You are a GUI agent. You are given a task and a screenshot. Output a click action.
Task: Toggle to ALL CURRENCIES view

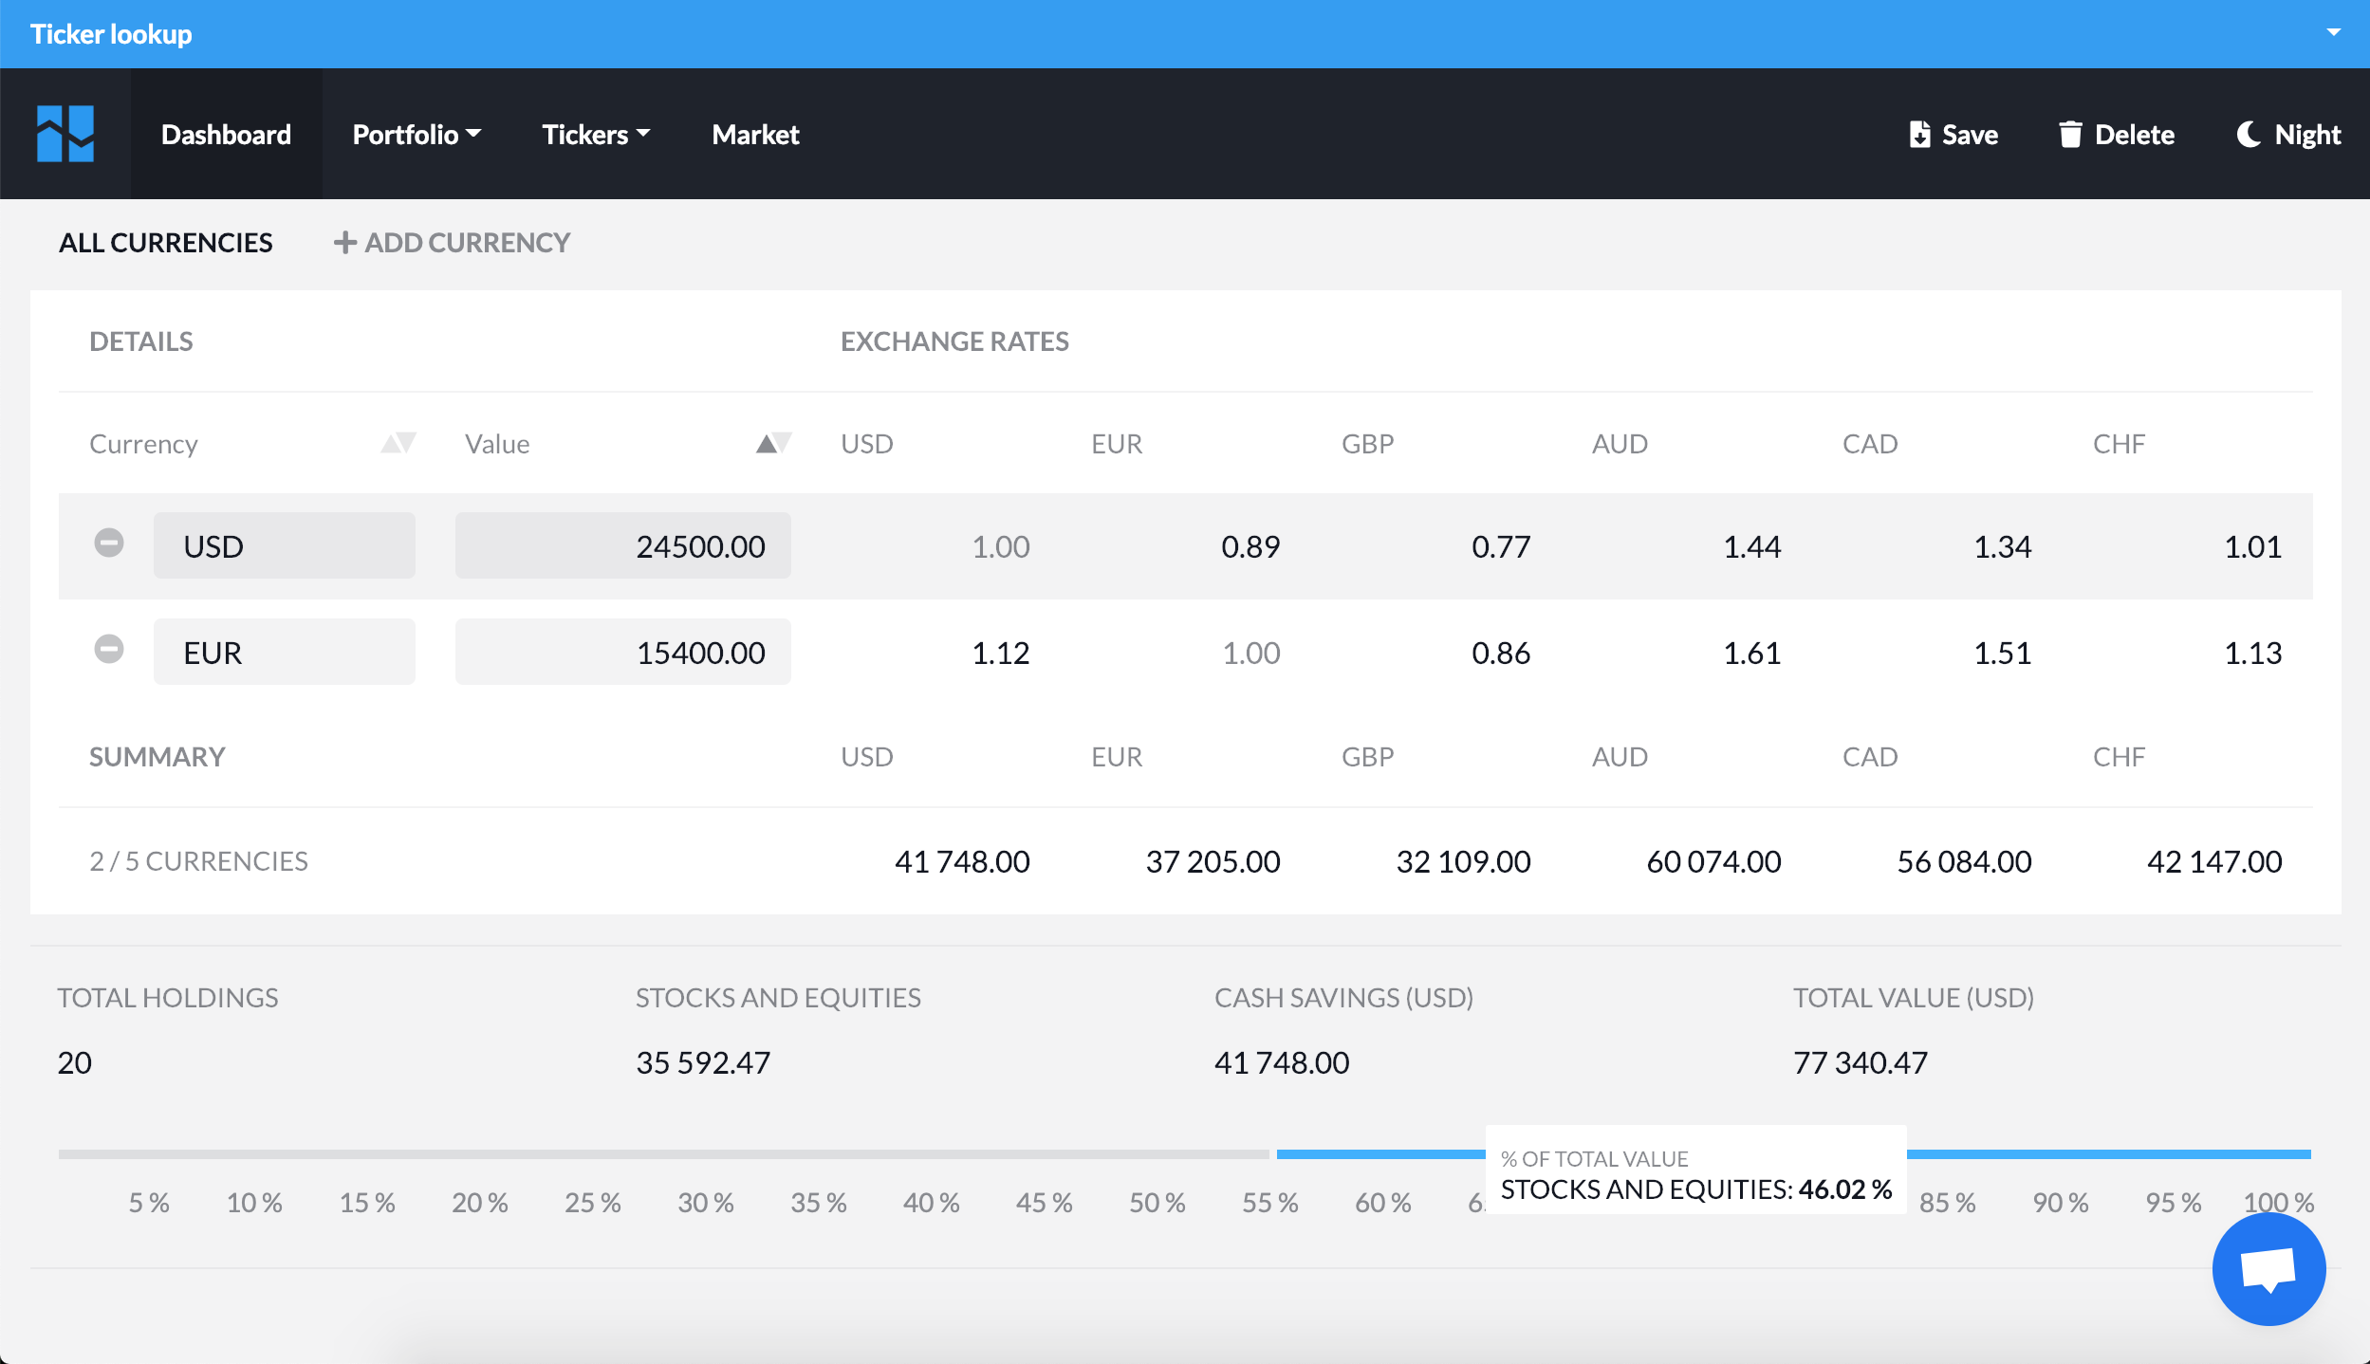(x=166, y=242)
